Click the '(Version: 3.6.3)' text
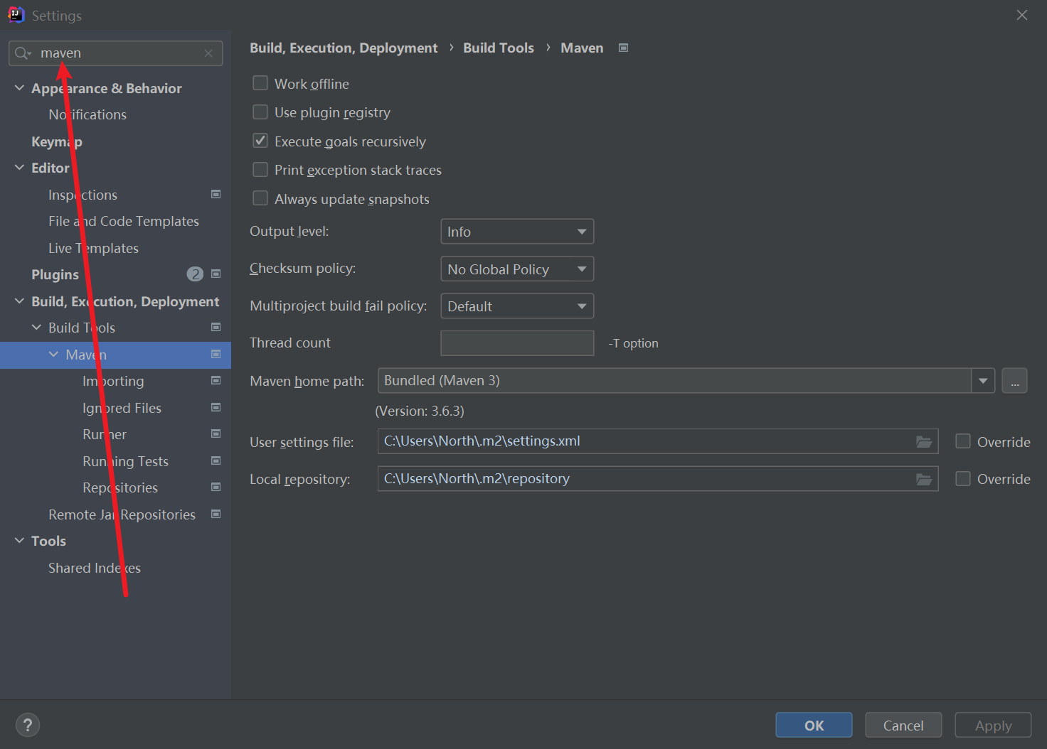 pos(420,411)
